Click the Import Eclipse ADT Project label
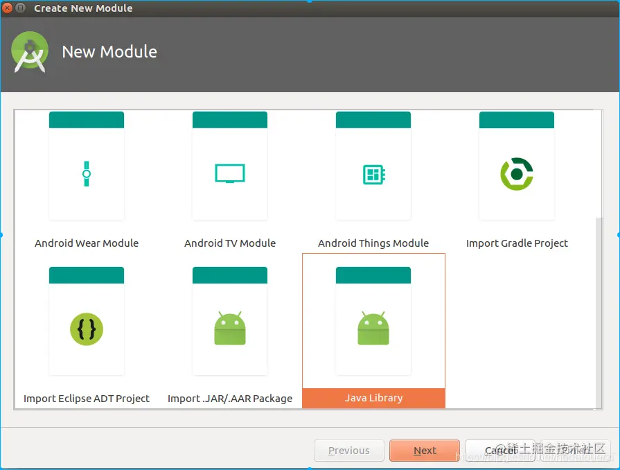The image size is (620, 470). click(x=87, y=399)
